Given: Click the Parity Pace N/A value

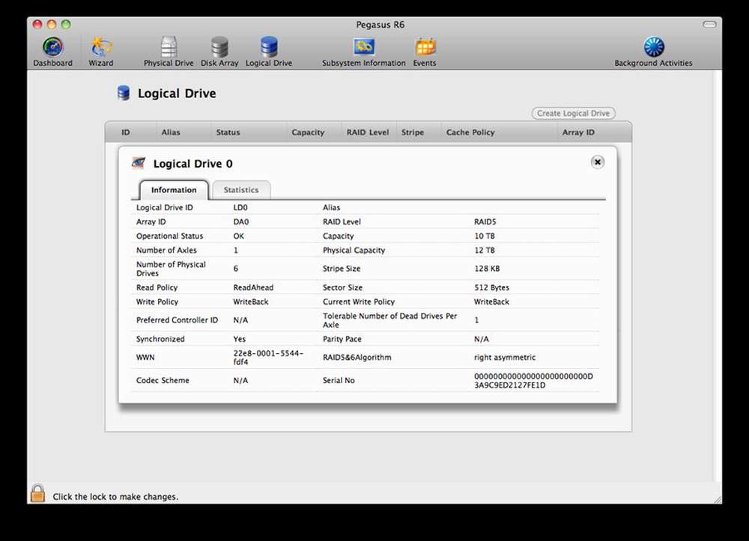Looking at the screenshot, I should (481, 339).
